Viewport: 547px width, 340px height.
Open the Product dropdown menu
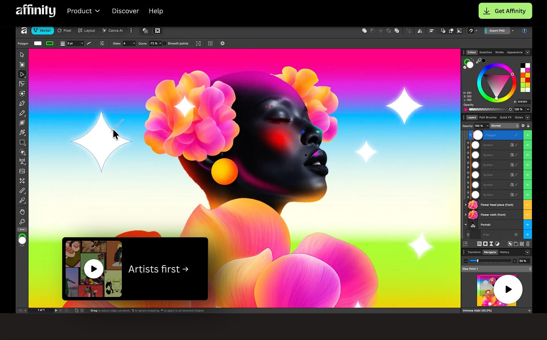tap(83, 11)
